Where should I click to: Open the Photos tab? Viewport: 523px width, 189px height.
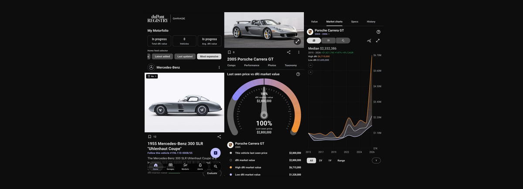272,65
